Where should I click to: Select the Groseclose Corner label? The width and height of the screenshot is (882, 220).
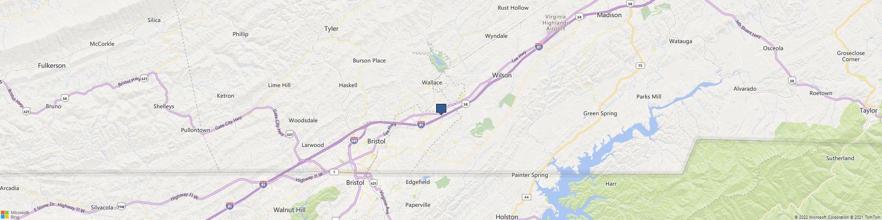click(851, 56)
